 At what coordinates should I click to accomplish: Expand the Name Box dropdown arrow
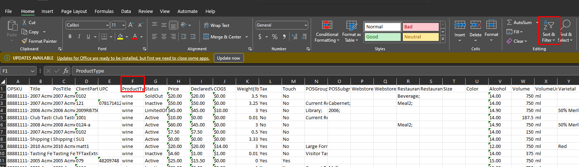coord(33,71)
